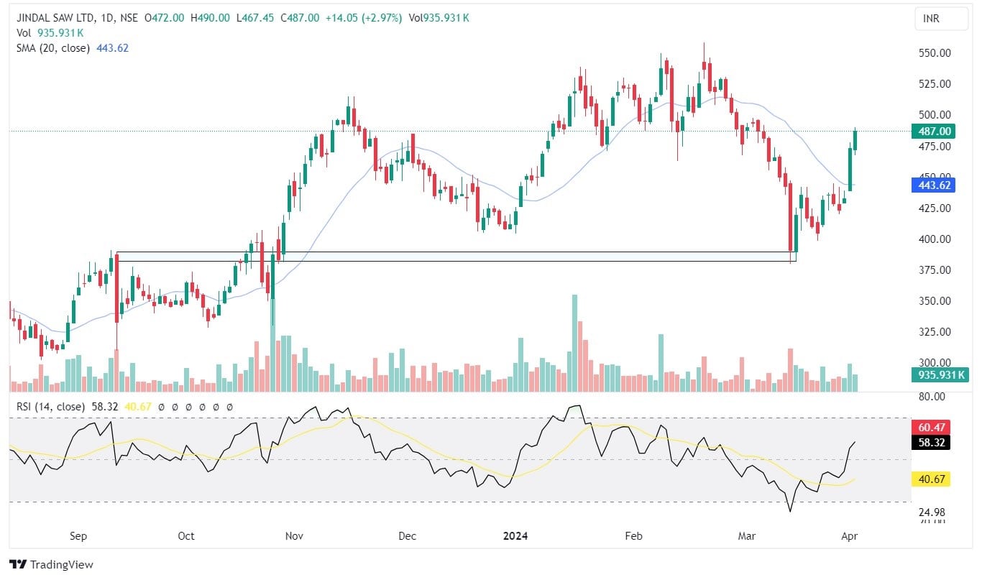Click the 375.00 price axis label
The height and width of the screenshot is (580, 982).
tap(936, 270)
